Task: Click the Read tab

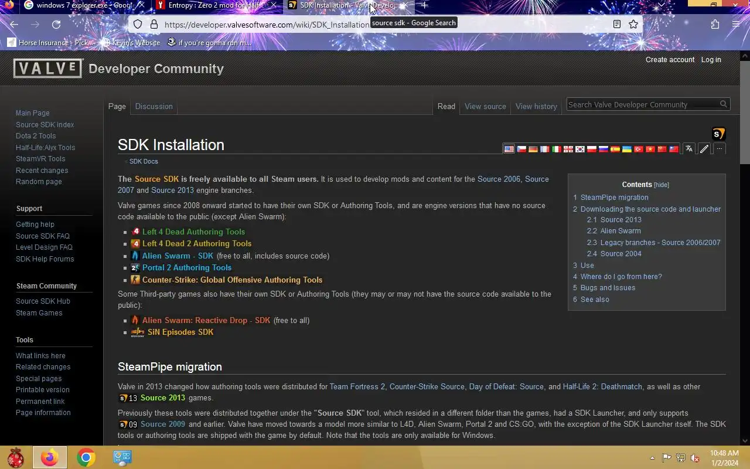Action: point(446,106)
